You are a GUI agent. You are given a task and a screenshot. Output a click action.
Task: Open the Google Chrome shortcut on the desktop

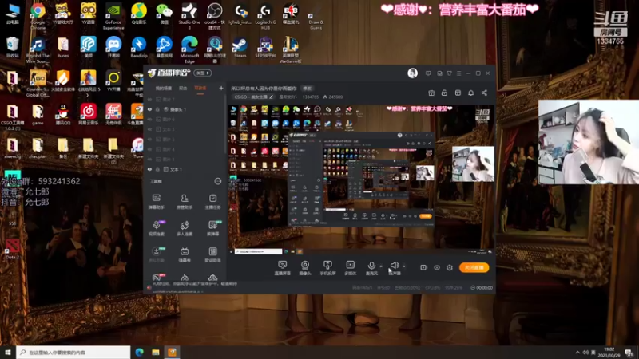click(38, 16)
